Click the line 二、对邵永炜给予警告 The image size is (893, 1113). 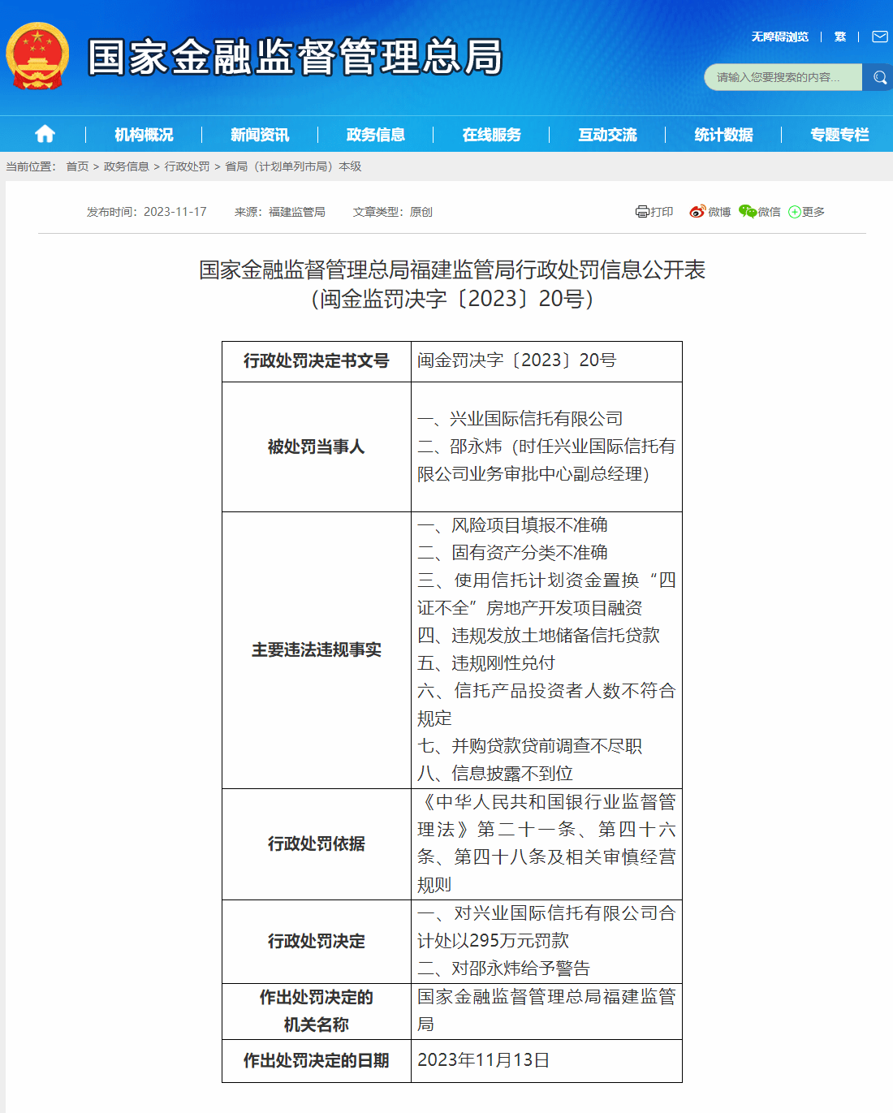coord(503,968)
